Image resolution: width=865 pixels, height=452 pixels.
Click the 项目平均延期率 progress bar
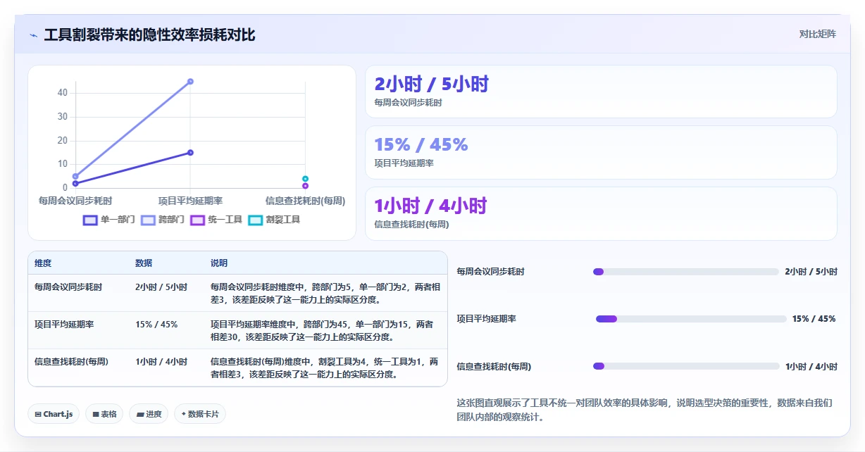click(x=691, y=319)
